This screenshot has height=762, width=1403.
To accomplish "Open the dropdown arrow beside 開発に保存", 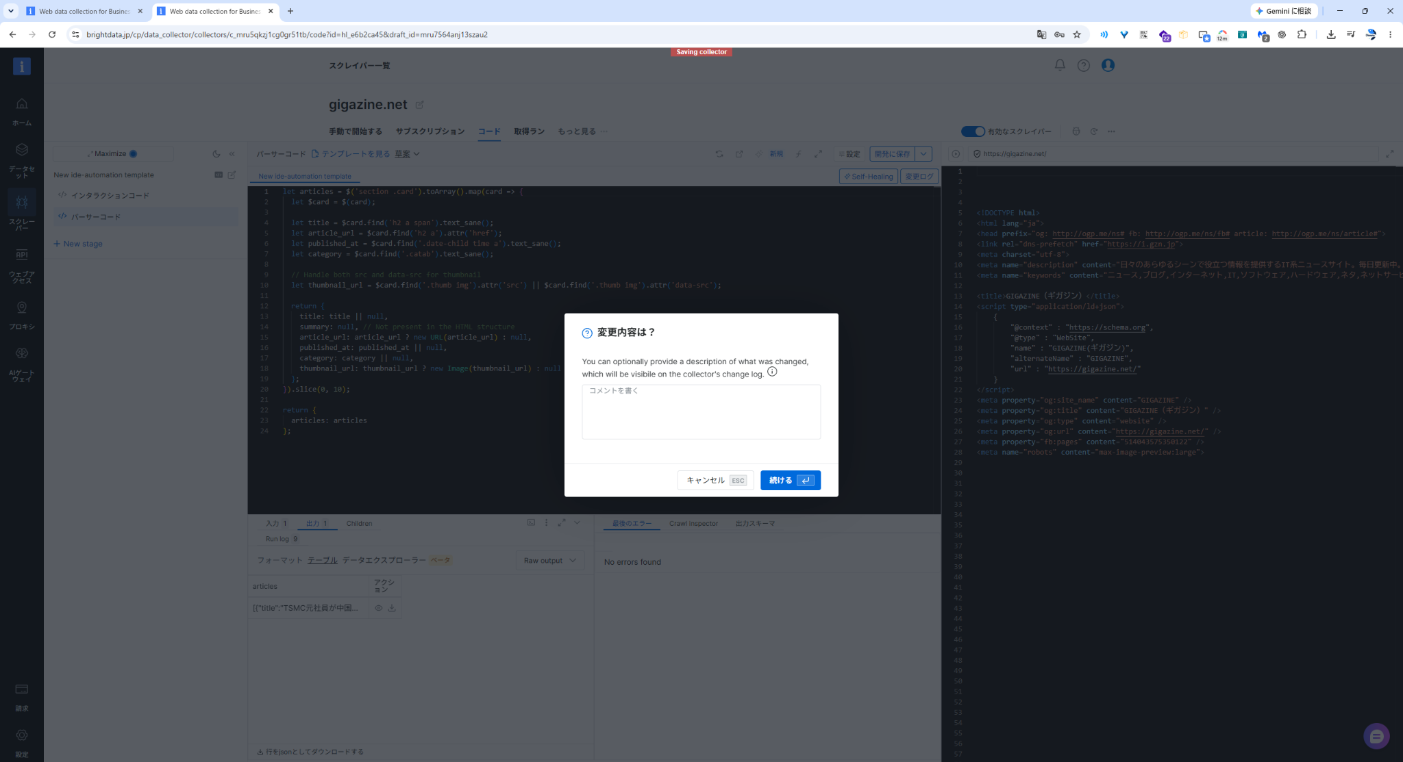I will click(923, 154).
